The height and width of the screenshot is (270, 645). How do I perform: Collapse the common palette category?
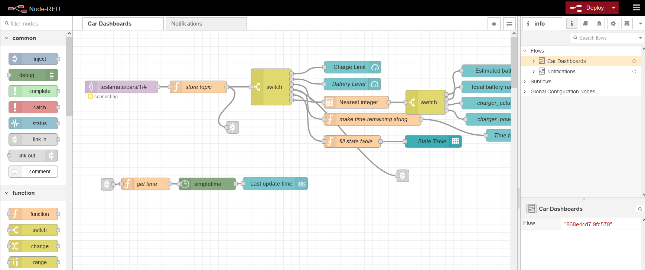pos(7,38)
